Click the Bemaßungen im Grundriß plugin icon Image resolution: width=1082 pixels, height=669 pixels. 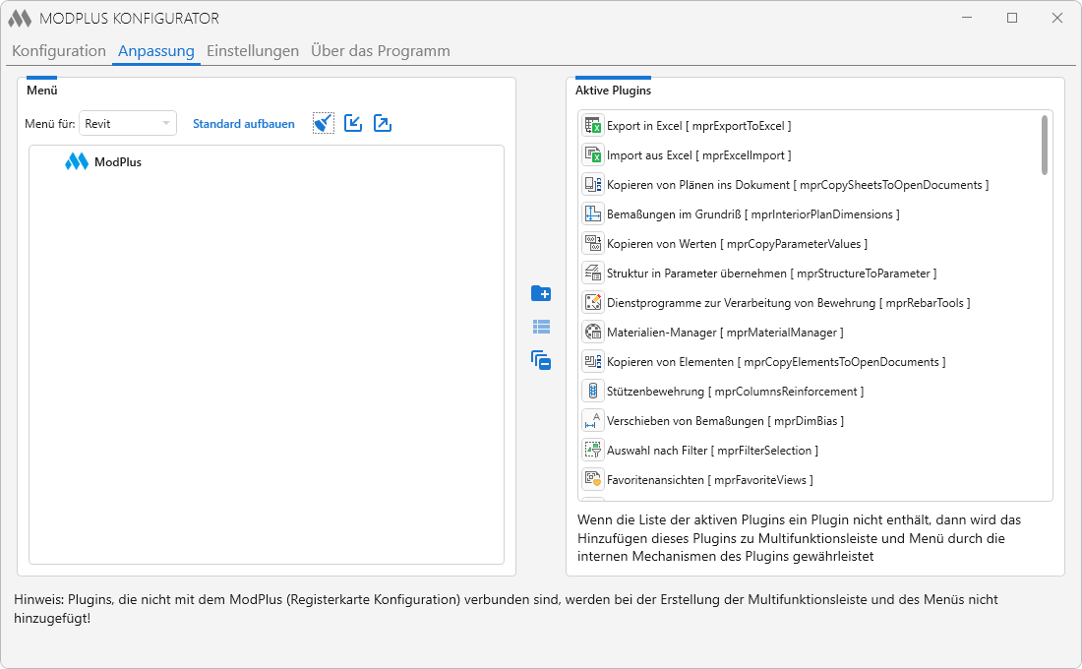[x=593, y=214]
